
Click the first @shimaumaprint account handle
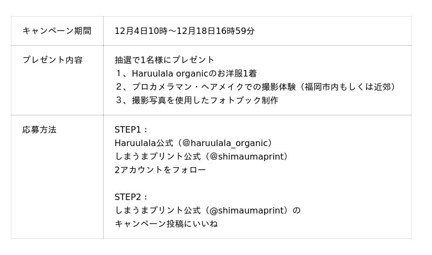tap(248, 156)
